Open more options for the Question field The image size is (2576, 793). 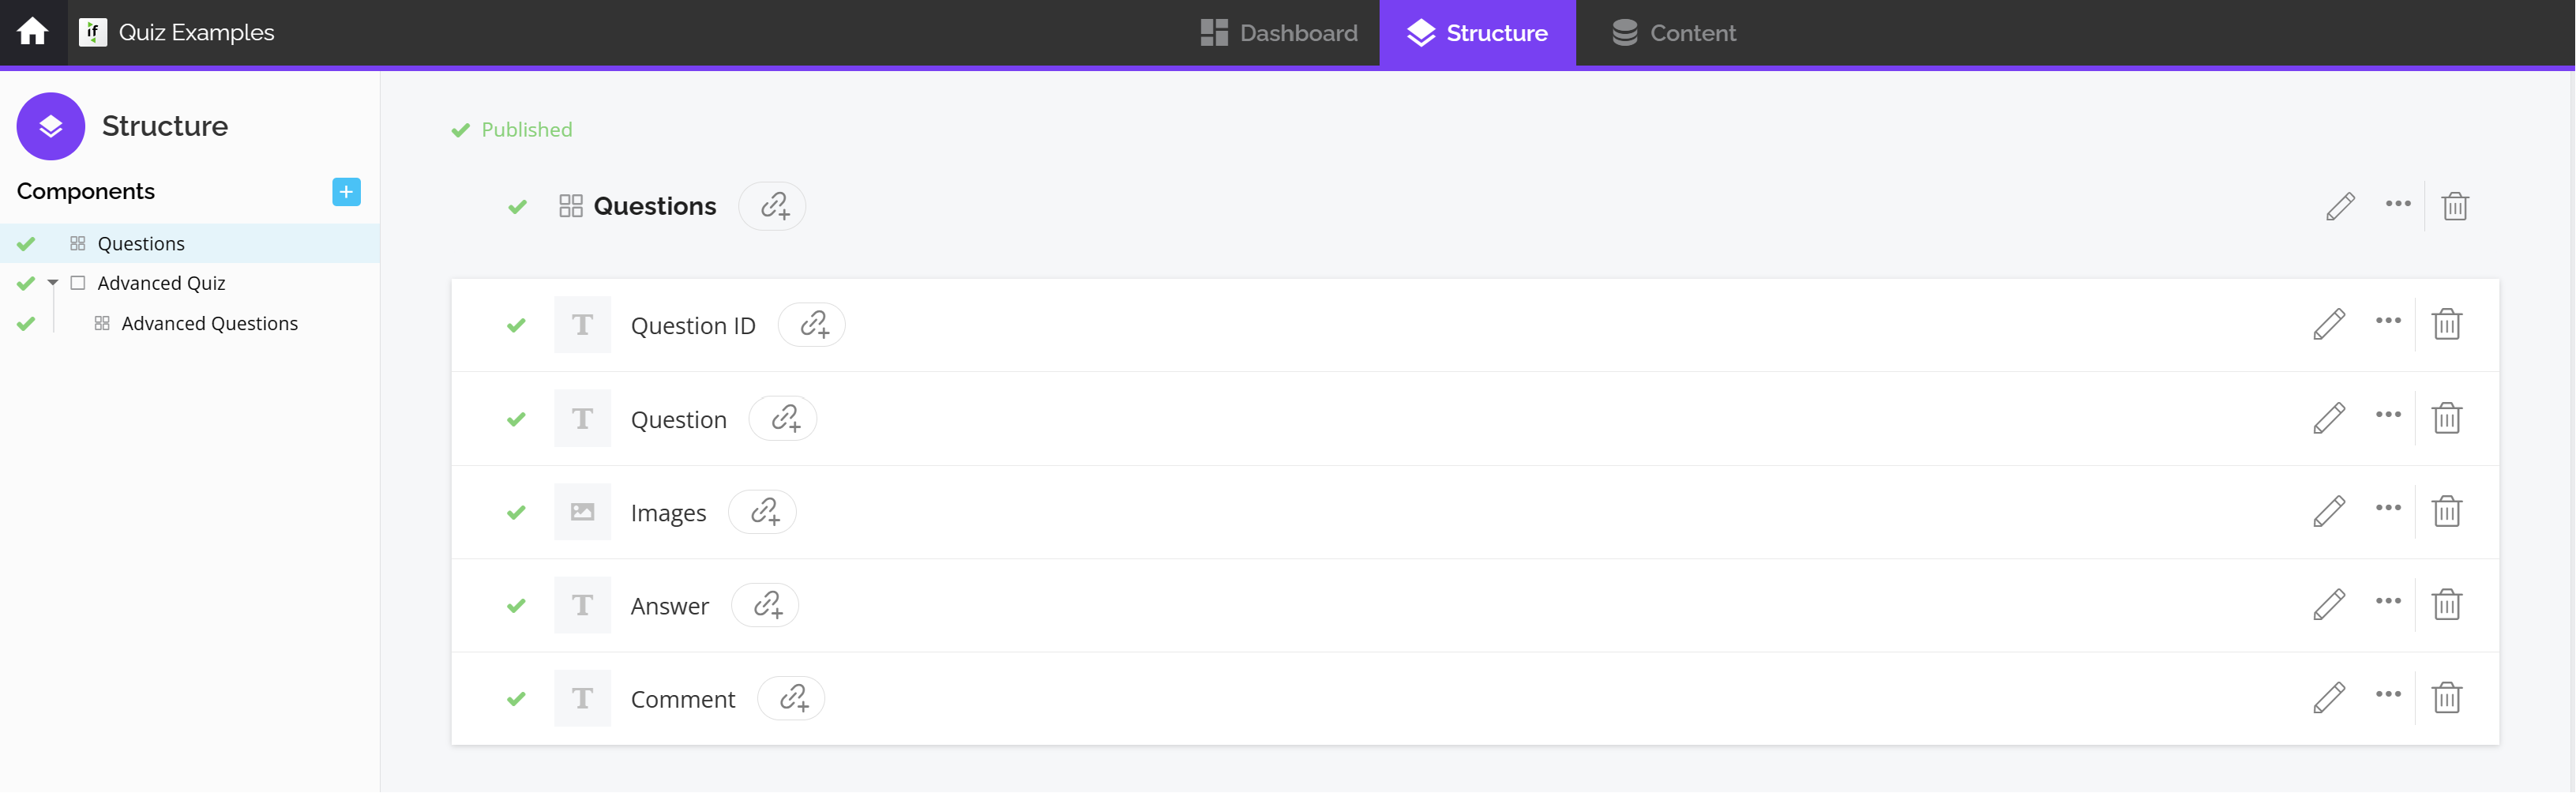tap(2388, 414)
